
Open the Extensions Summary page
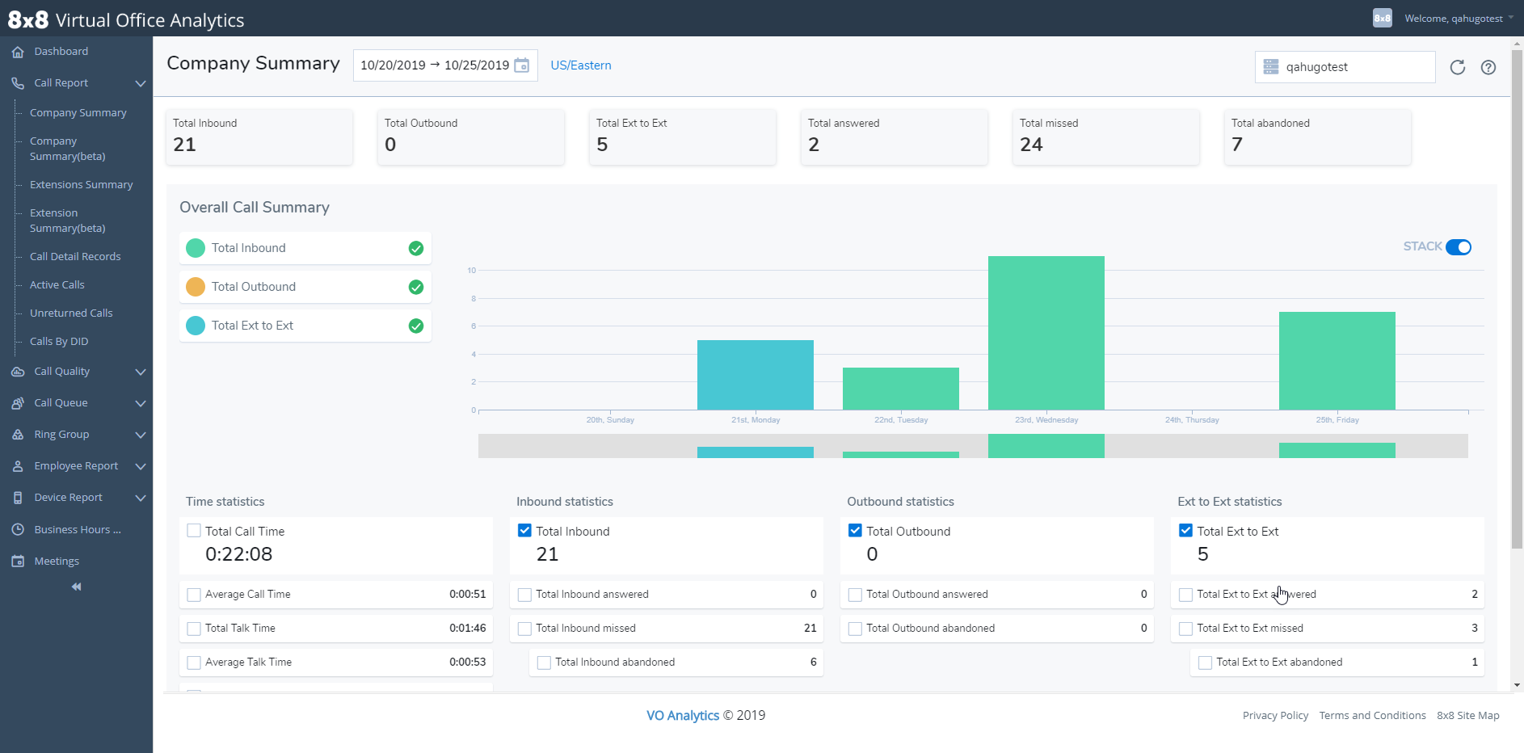[x=82, y=184]
